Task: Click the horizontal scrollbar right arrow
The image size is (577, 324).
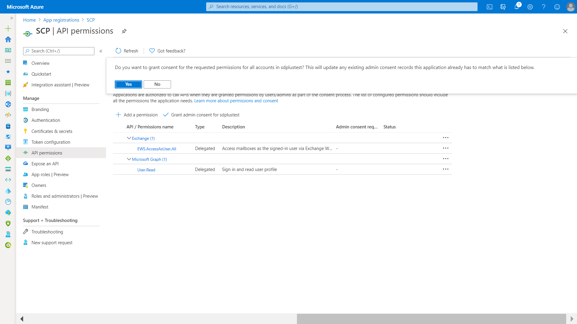Action: [x=572, y=319]
